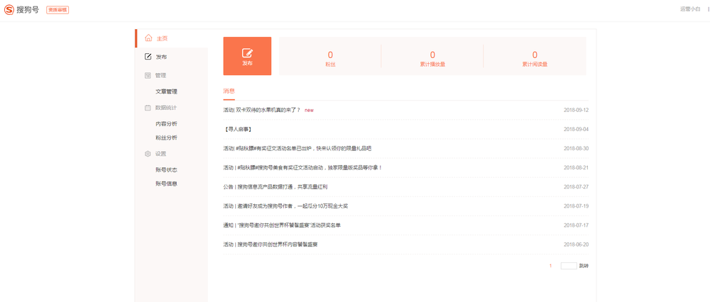The height and width of the screenshot is (302, 710).
Task: Select 主页 in the sidebar
Action: point(162,38)
